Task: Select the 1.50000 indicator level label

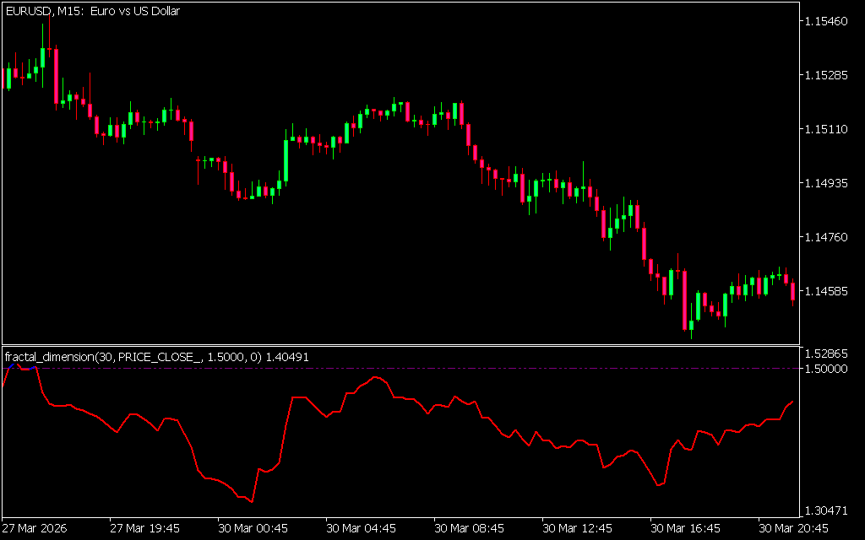Action: (x=830, y=369)
